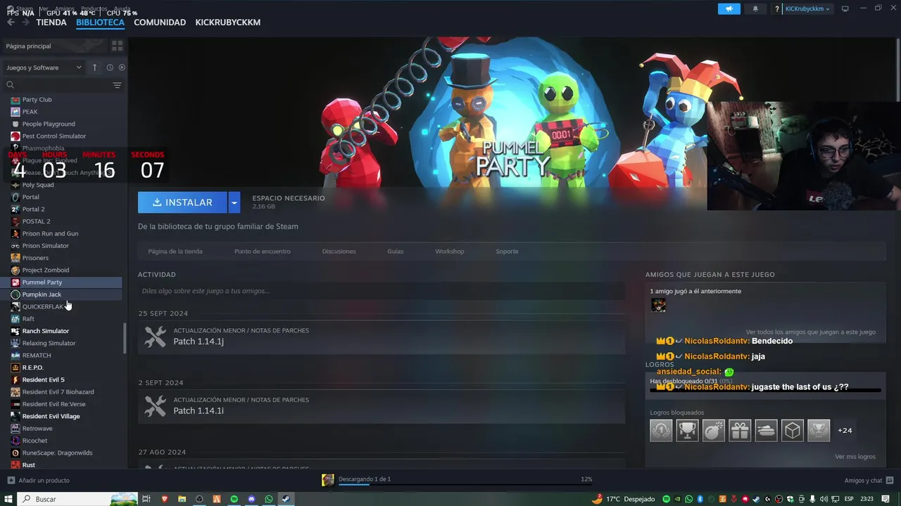Open Página de la tienda link
901x506 pixels.
175,251
